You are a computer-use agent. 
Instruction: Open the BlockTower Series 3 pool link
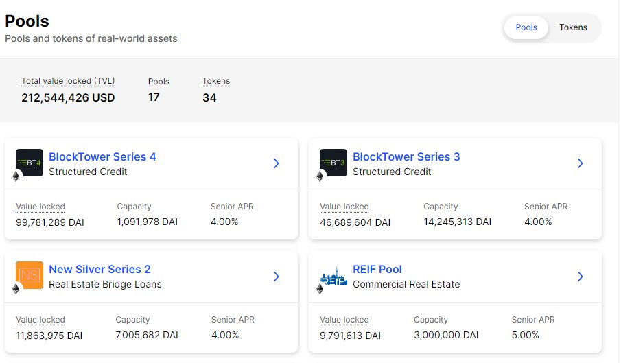click(406, 156)
